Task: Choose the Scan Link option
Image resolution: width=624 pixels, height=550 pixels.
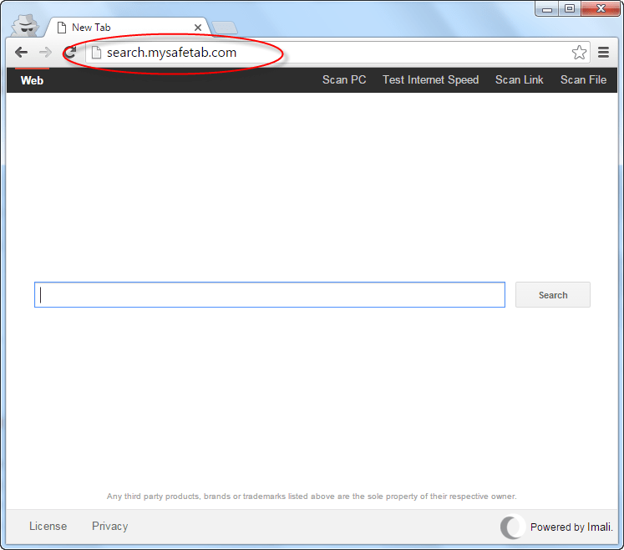Action: click(x=520, y=80)
